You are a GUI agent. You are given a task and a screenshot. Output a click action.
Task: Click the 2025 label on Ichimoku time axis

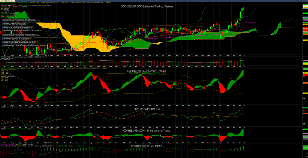(x=203, y=56)
